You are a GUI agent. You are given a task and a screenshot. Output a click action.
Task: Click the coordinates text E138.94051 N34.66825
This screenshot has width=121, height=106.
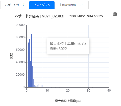click(x=86, y=16)
